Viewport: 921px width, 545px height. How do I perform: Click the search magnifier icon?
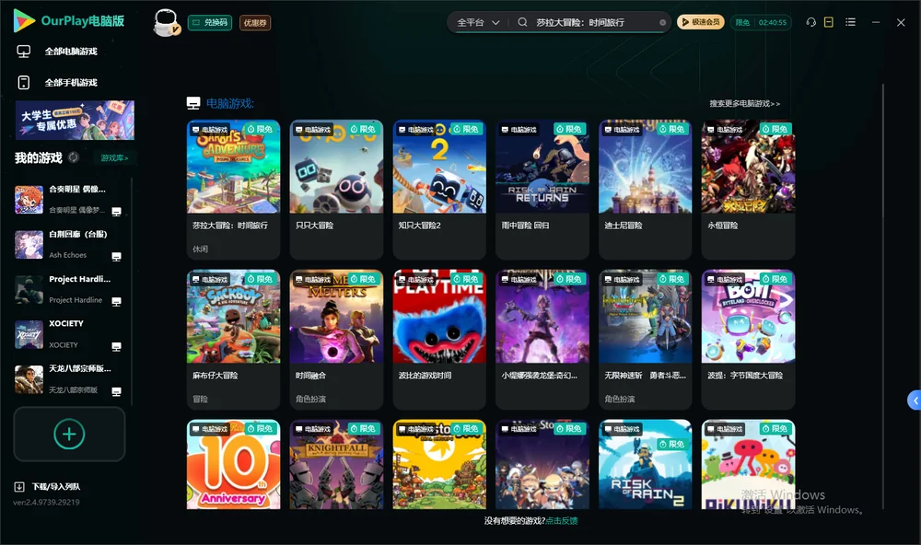pyautogui.click(x=522, y=22)
